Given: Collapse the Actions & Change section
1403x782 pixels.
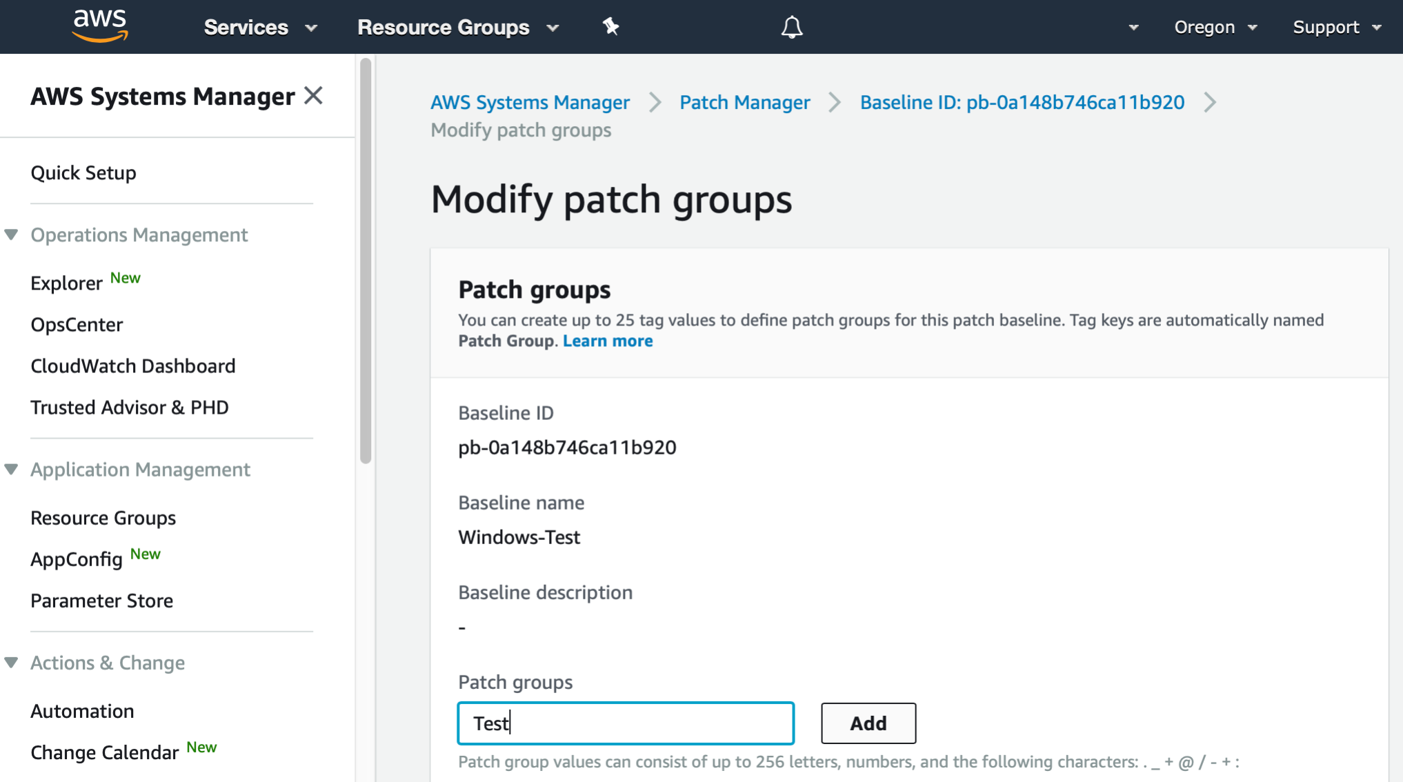Looking at the screenshot, I should click(x=11, y=661).
